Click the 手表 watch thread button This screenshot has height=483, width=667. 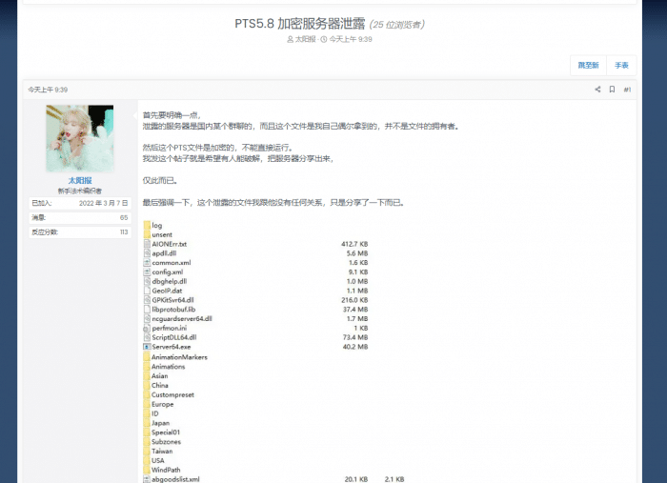621,65
